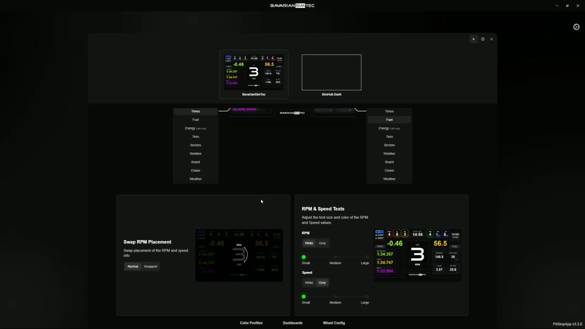Close the dashboard panel with X icon
The width and height of the screenshot is (585, 329).
pos(491,39)
